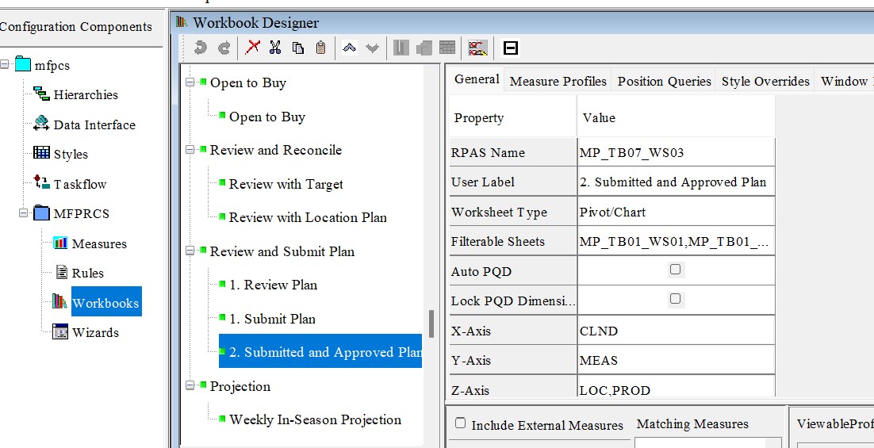Click the X-Axis value CLND

(x=677, y=331)
